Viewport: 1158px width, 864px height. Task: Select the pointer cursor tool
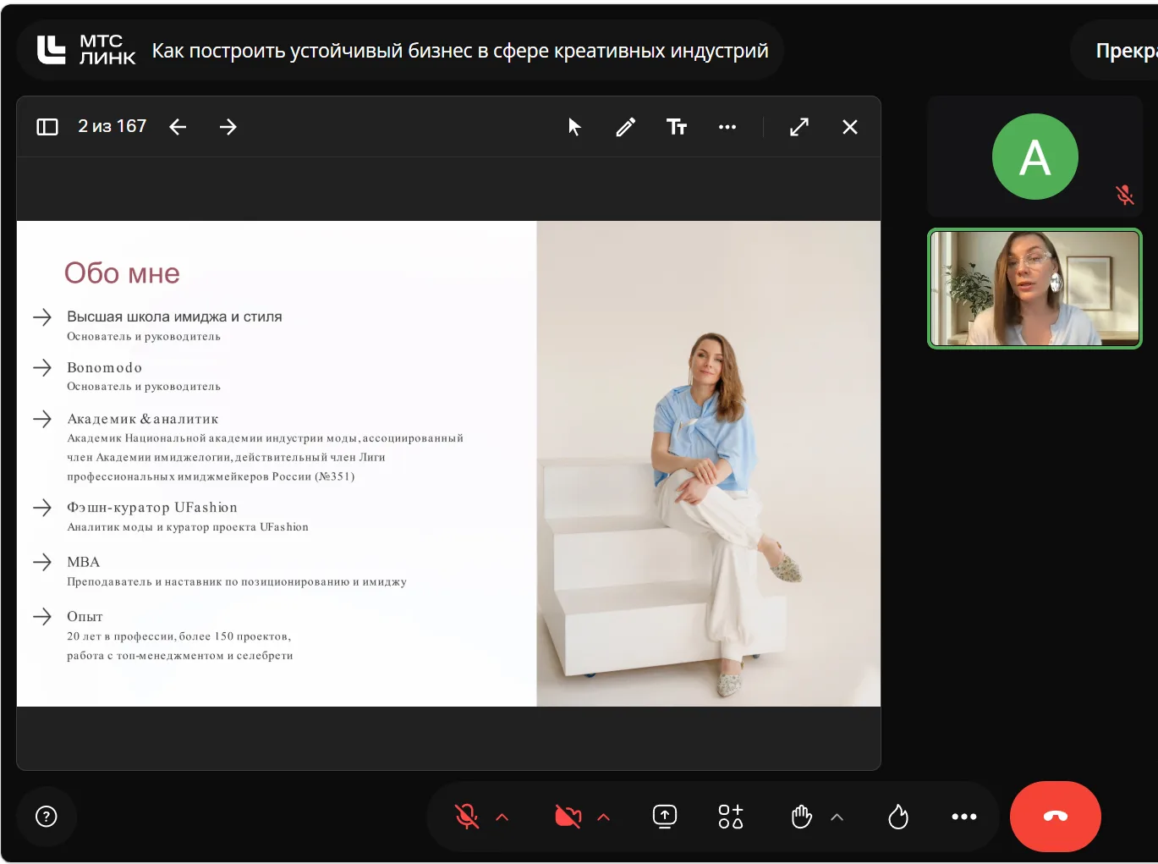(575, 127)
